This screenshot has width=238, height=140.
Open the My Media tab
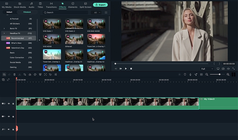point(7,5)
